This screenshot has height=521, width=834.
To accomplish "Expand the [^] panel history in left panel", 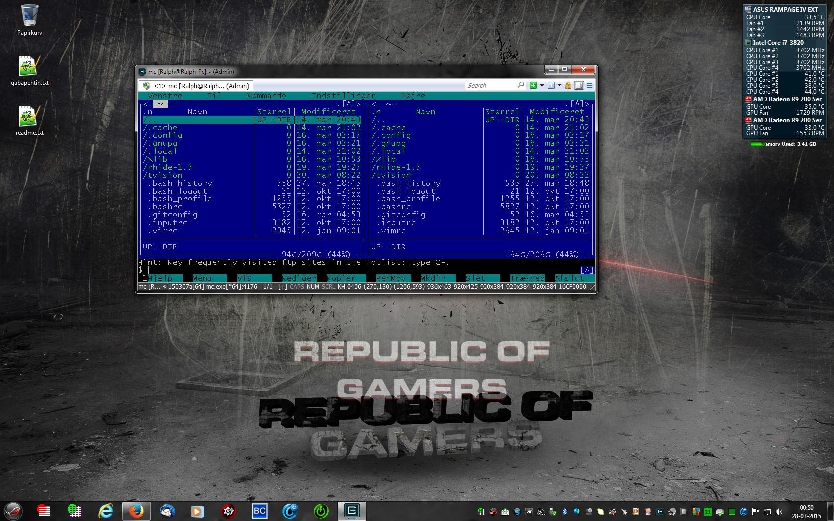I will point(349,104).
